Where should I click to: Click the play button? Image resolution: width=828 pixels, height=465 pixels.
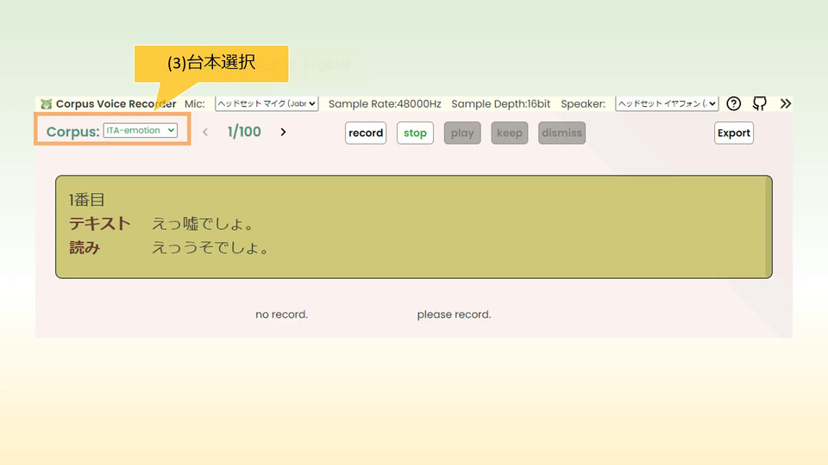(462, 133)
